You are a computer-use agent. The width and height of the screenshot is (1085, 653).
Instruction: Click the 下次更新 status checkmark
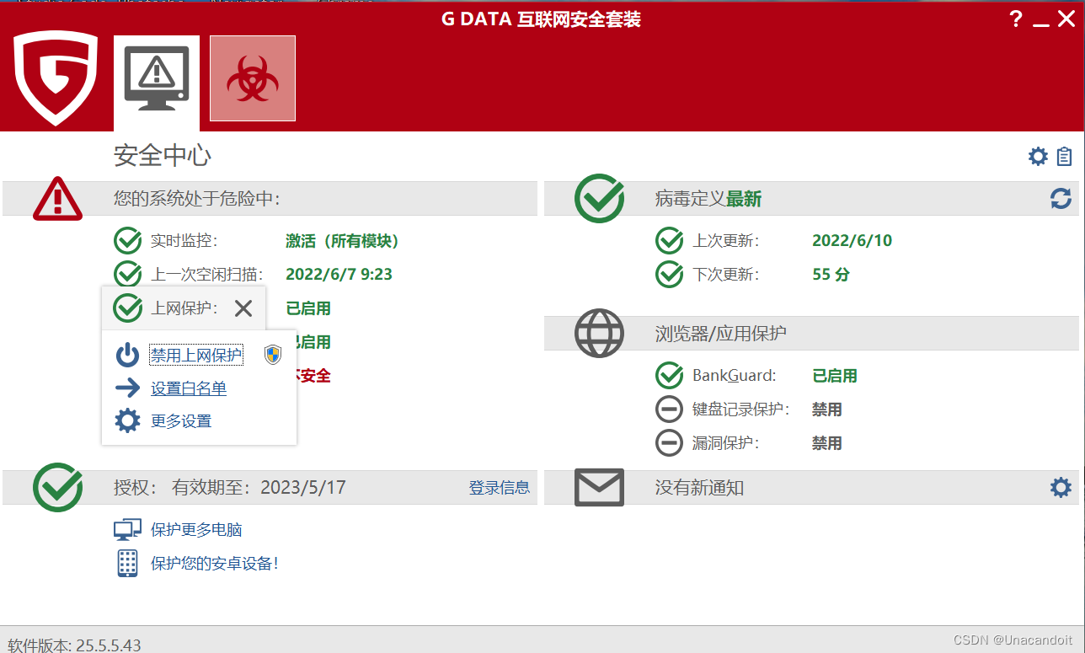point(669,274)
